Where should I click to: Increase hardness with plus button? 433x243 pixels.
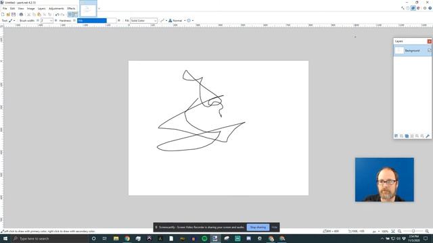(119, 21)
